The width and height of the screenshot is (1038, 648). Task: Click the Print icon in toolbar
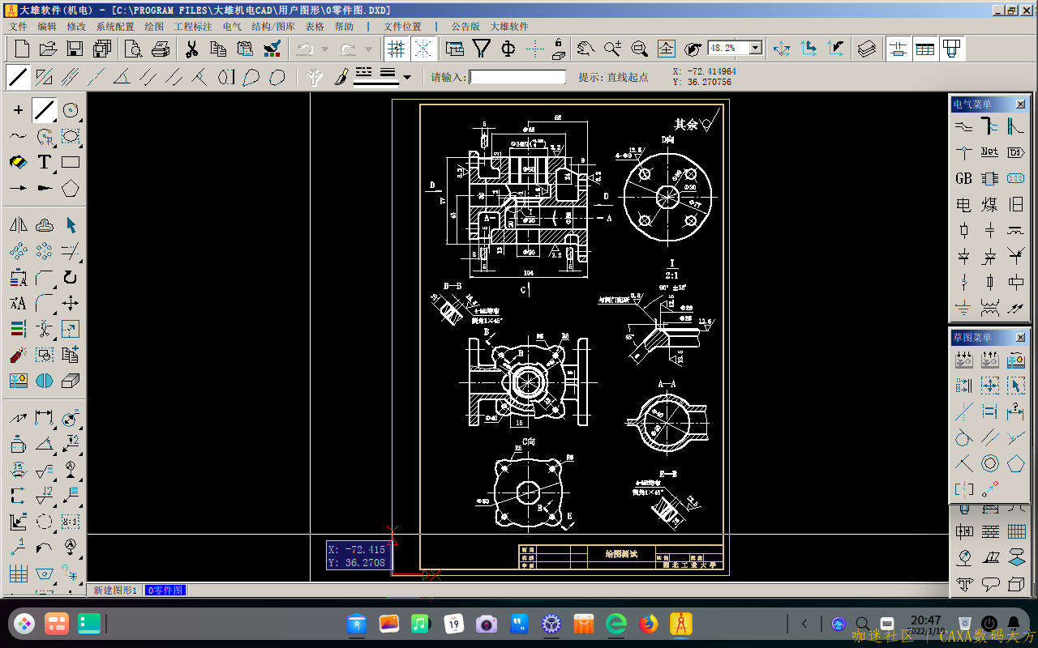click(x=161, y=49)
